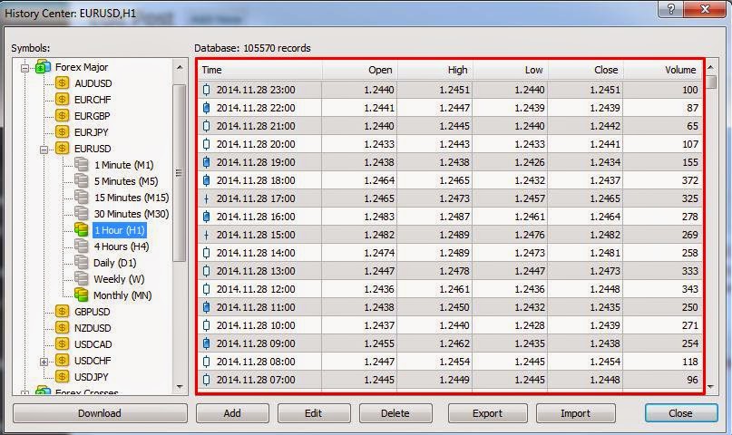
Task: Click the candle icon for 2014.11.28 09:00
Action: click(x=206, y=343)
